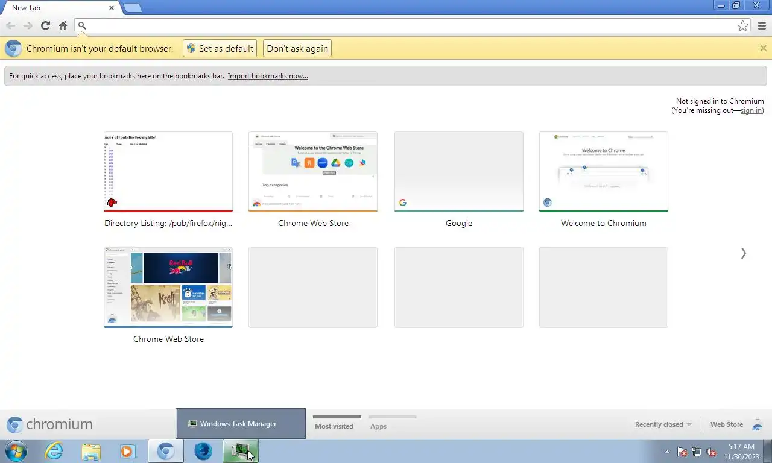The height and width of the screenshot is (463, 772).
Task: Open the Welcome to Chromium thumbnail
Action: pyautogui.click(x=604, y=172)
